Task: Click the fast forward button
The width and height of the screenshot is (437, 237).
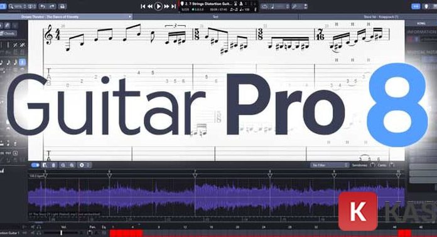Action: [x=166, y=6]
